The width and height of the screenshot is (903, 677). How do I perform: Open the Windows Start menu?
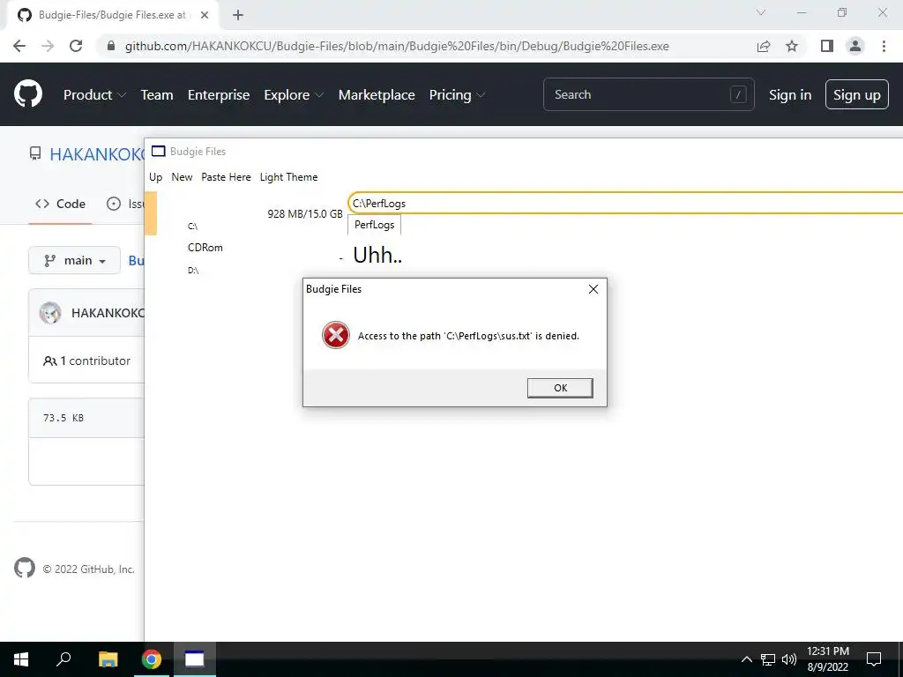coord(21,659)
